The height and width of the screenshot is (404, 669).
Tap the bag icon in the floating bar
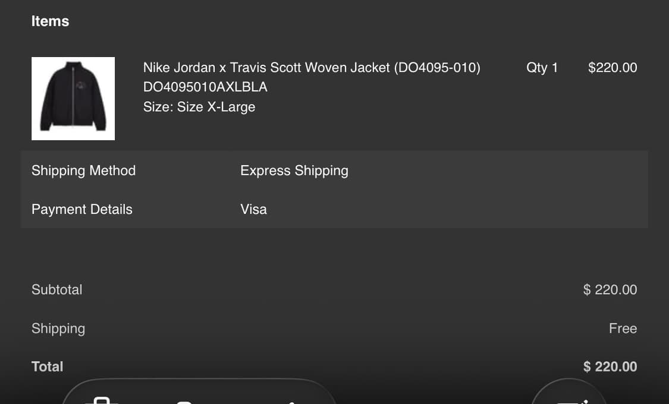coord(102,399)
